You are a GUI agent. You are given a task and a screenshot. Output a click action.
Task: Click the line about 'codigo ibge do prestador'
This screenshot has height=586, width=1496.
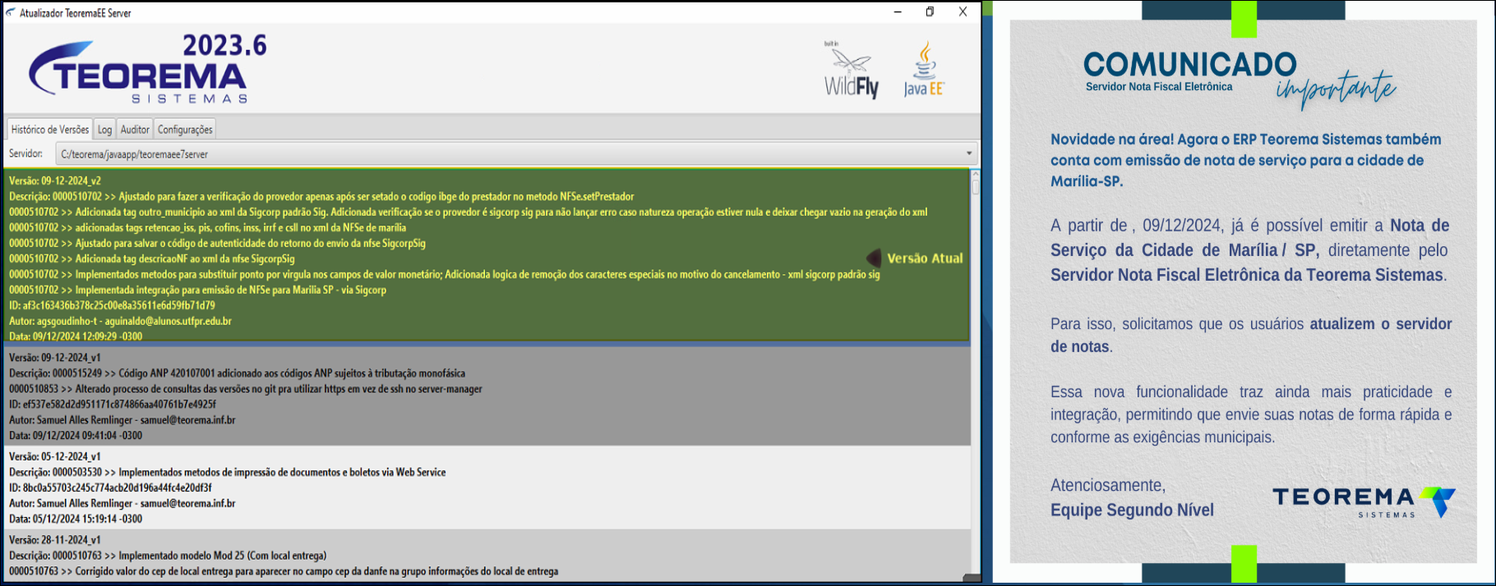point(321,196)
